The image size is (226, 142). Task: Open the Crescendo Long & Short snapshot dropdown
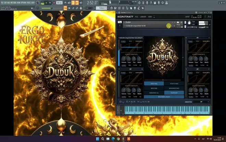pos(124,26)
